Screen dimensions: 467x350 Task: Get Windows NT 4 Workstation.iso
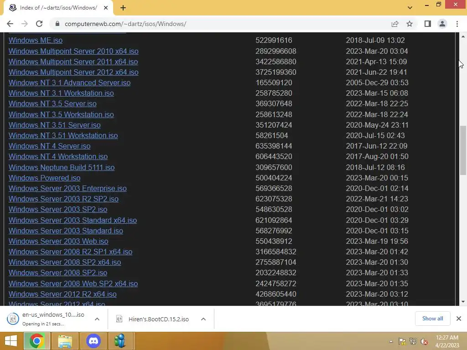point(58,157)
